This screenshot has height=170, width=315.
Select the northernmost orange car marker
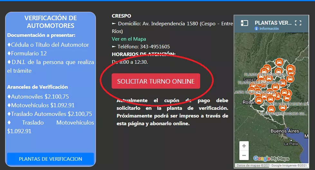[x=279, y=62]
